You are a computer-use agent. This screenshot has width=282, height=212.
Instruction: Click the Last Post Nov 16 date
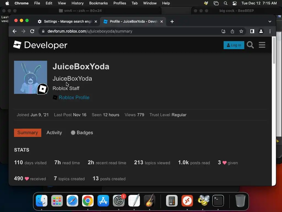tap(80, 115)
